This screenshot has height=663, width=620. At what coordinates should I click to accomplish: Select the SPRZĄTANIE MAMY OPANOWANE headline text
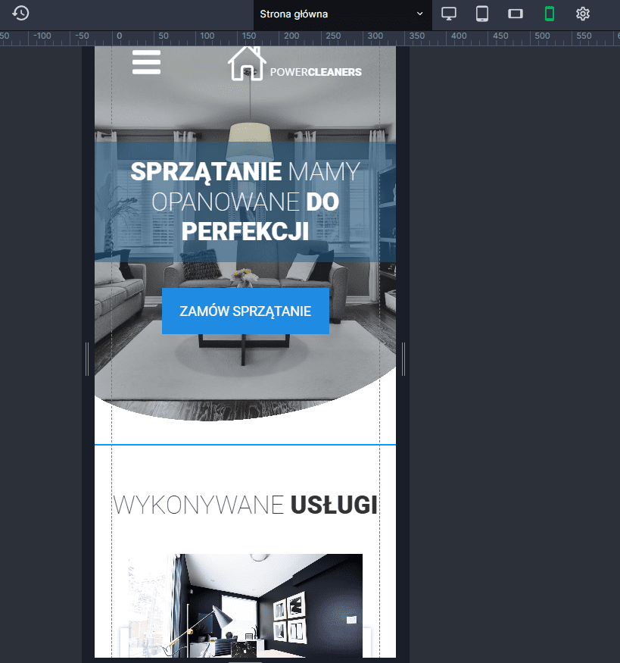(x=245, y=201)
